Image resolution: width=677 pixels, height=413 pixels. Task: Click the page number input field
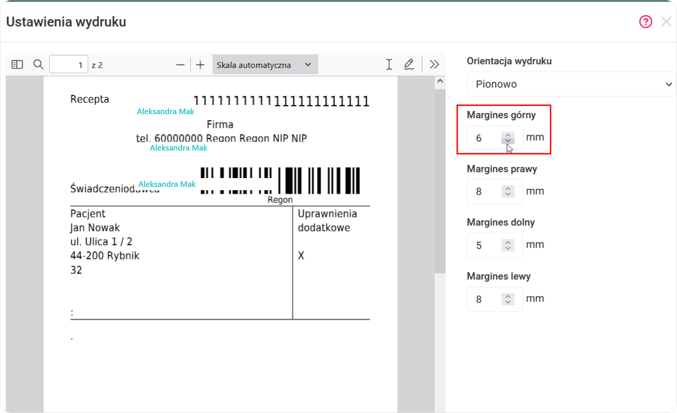(x=68, y=64)
